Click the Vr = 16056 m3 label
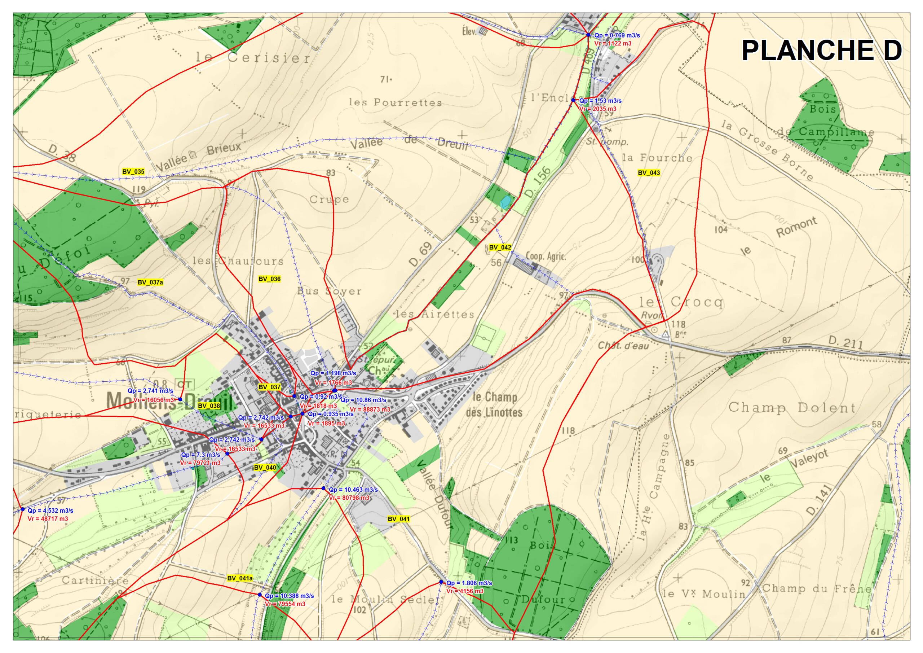923x653 pixels. (154, 400)
